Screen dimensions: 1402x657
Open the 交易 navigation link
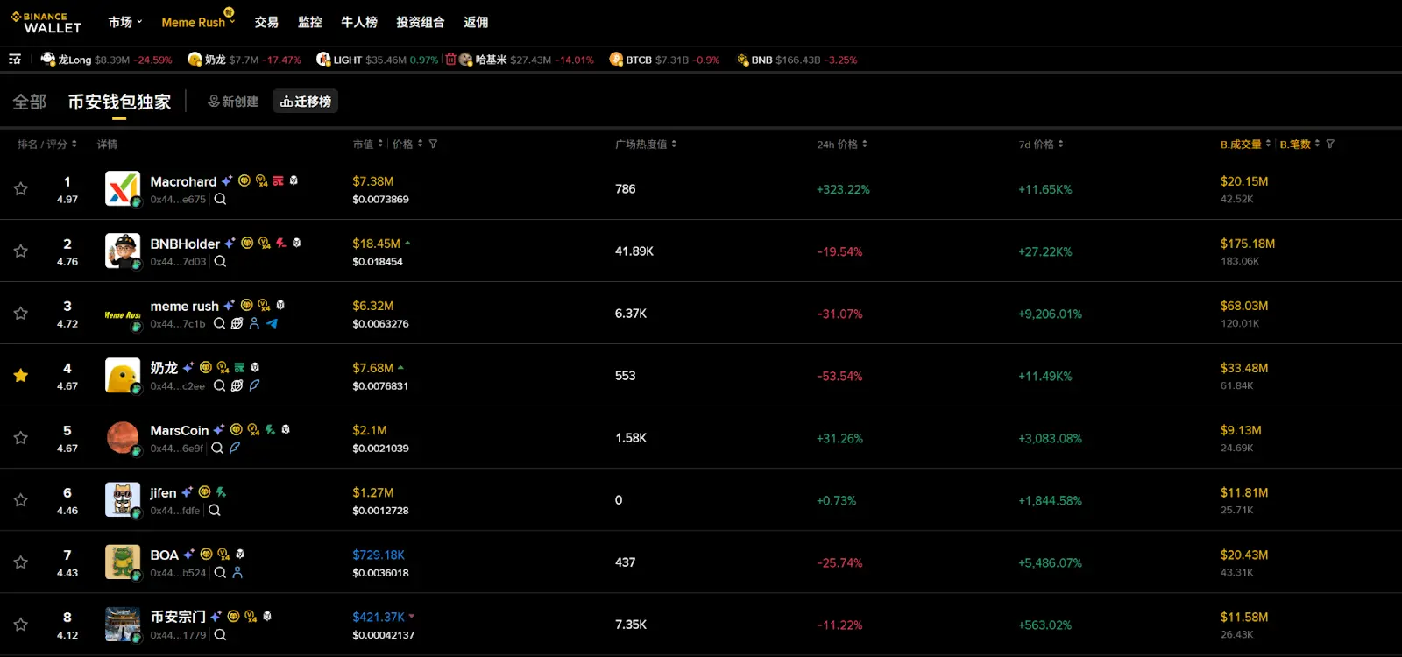click(266, 22)
